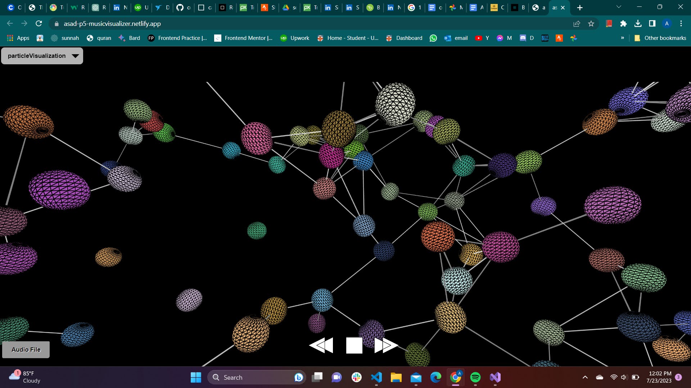
Task: Open the Chrome profile avatar
Action: tap(667, 24)
